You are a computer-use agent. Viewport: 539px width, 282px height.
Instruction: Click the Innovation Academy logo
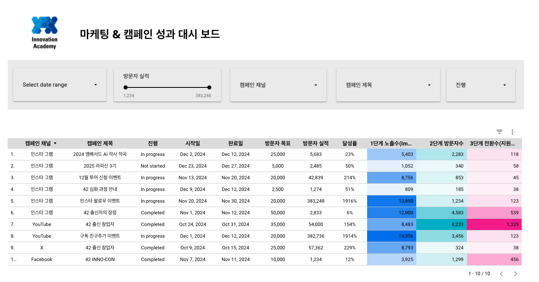tap(45, 33)
